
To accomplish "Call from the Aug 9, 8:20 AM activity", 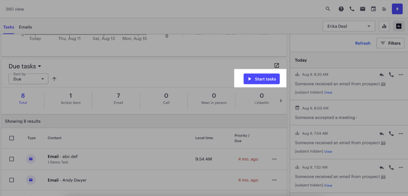I will click(391, 75).
